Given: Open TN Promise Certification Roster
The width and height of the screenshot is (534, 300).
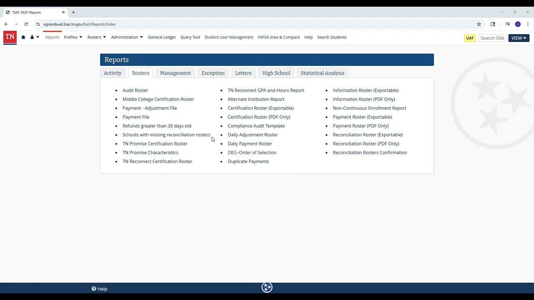Looking at the screenshot, I should coord(155,144).
